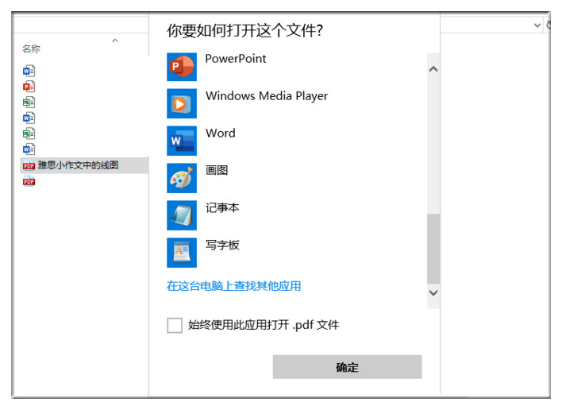This screenshot has height=410, width=562.
Task: Click the 记事本 label text
Action: [222, 207]
